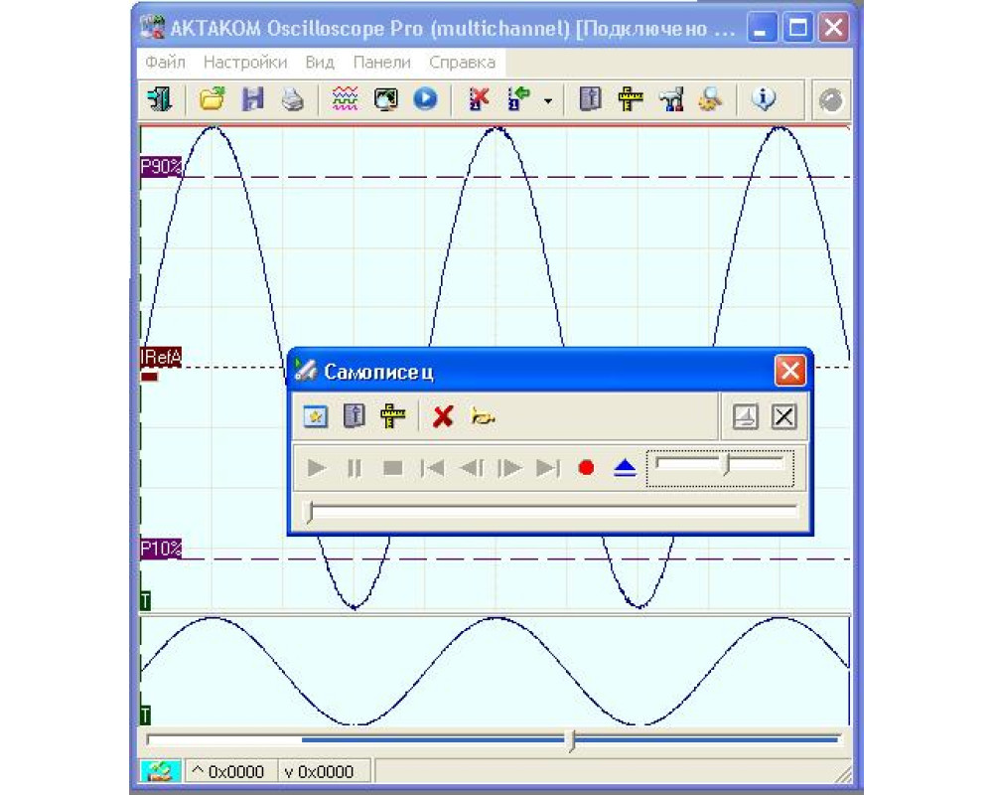Click the recorder playback speed slider
The height and width of the screenshot is (795, 993).
721,465
